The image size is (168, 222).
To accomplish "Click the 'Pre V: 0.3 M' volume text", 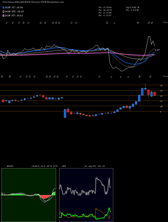I will (x=132, y=10).
